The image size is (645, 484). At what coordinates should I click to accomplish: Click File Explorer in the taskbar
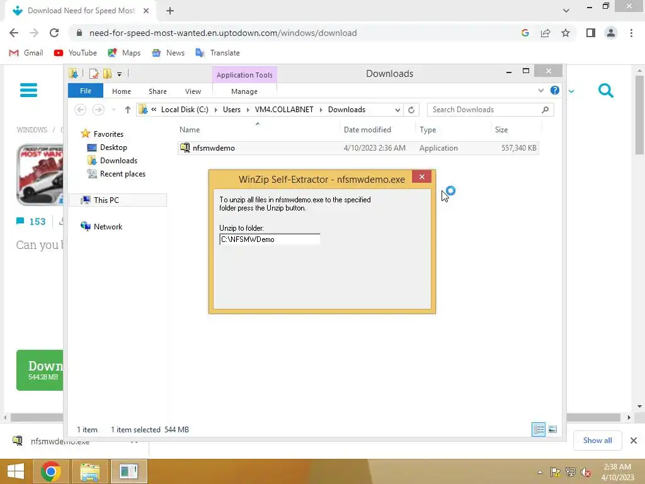pos(90,471)
